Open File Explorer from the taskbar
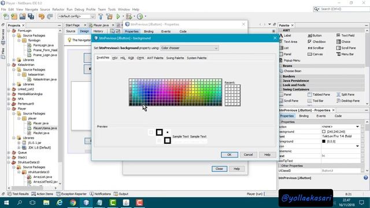The height and width of the screenshot is (208, 370). pos(46,203)
